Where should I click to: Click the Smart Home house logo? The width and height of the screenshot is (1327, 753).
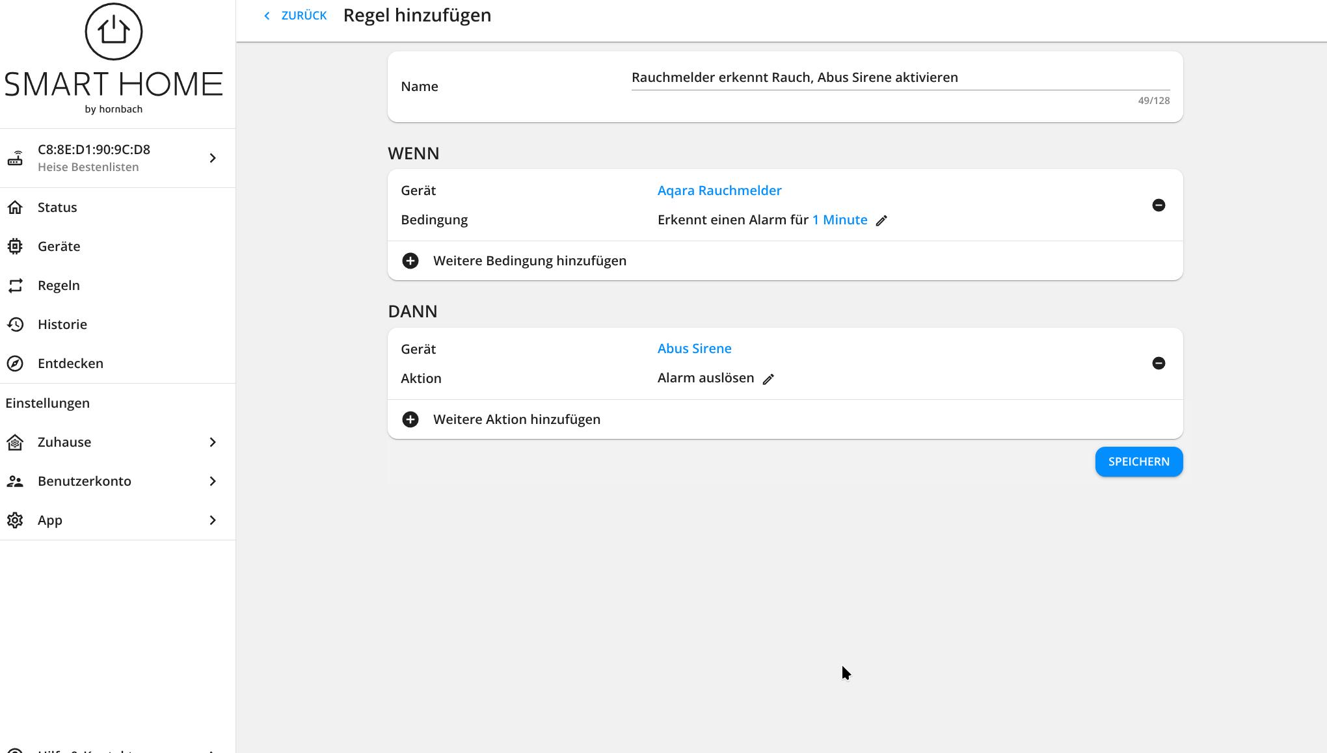[x=113, y=32]
